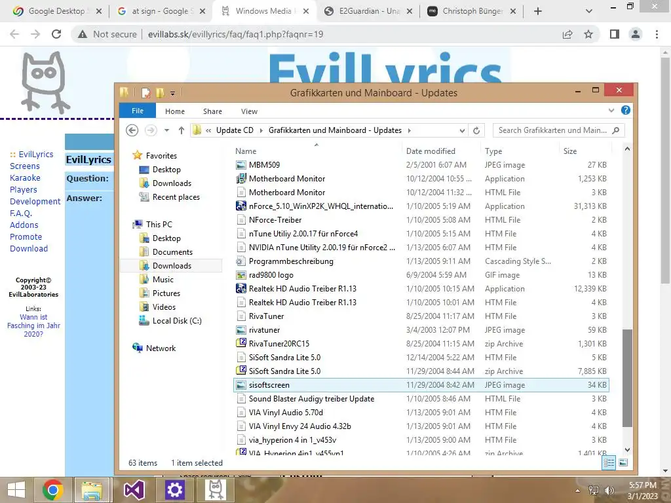Select Network in navigation pane
Screen dimensions: 671x503
[161, 348]
